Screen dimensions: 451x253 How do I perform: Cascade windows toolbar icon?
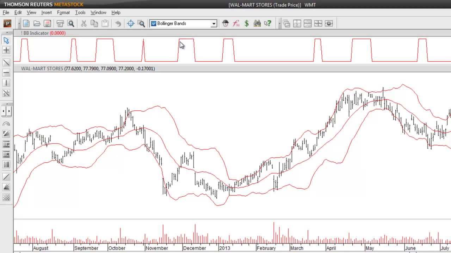[286, 24]
